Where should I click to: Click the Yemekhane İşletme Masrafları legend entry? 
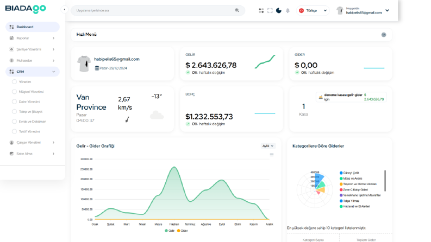coord(360,195)
